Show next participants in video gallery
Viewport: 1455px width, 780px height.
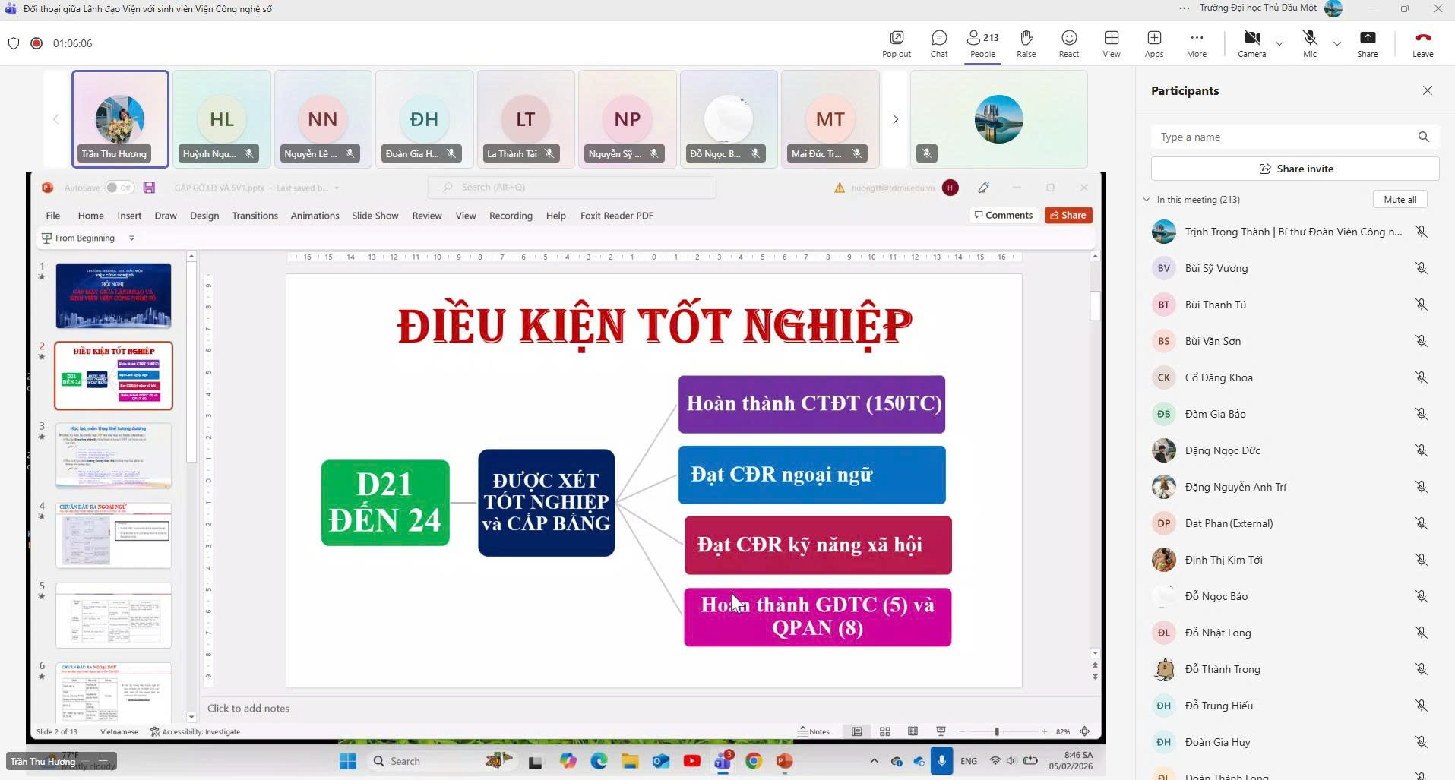click(x=895, y=119)
